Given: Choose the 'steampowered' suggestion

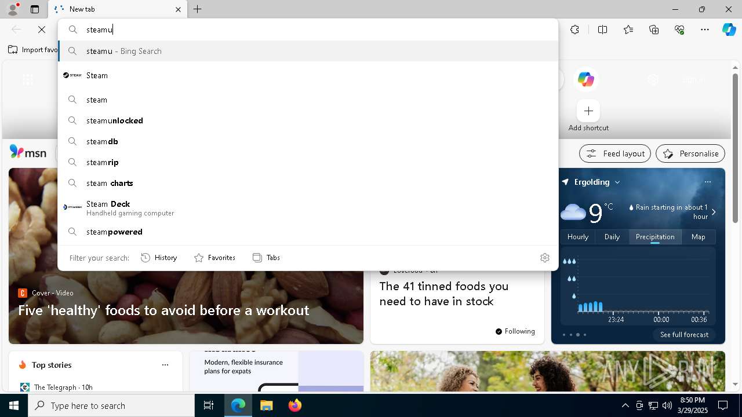Looking at the screenshot, I should (308, 232).
